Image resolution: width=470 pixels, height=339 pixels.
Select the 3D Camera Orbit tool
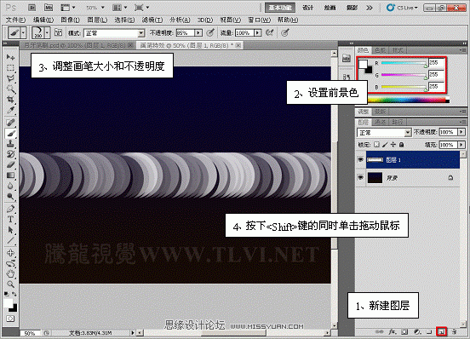[10, 263]
